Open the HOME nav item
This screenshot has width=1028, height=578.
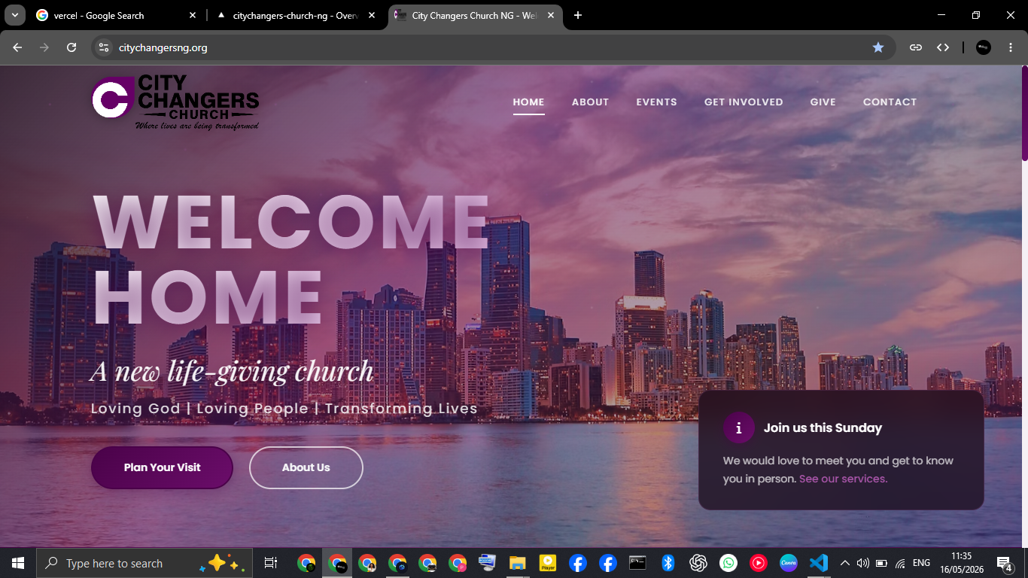[529, 102]
